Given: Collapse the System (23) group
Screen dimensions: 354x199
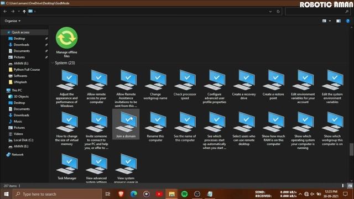Looking at the screenshot, I should tap(53, 63).
